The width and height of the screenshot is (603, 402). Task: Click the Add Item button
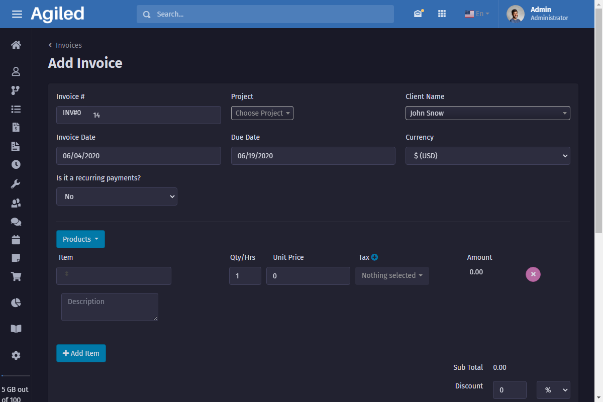coord(81,353)
